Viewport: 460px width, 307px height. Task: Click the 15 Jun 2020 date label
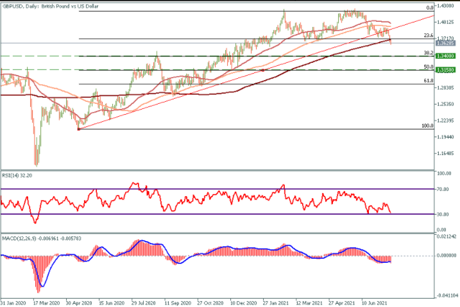click(x=112, y=303)
